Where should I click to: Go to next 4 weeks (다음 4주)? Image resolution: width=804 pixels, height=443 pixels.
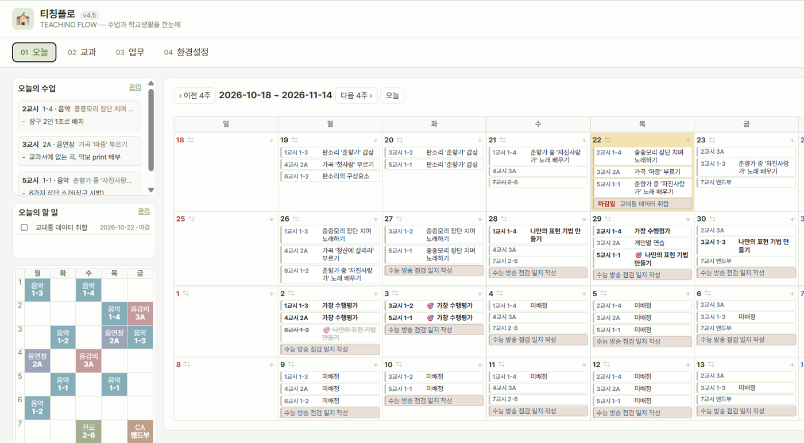356,95
